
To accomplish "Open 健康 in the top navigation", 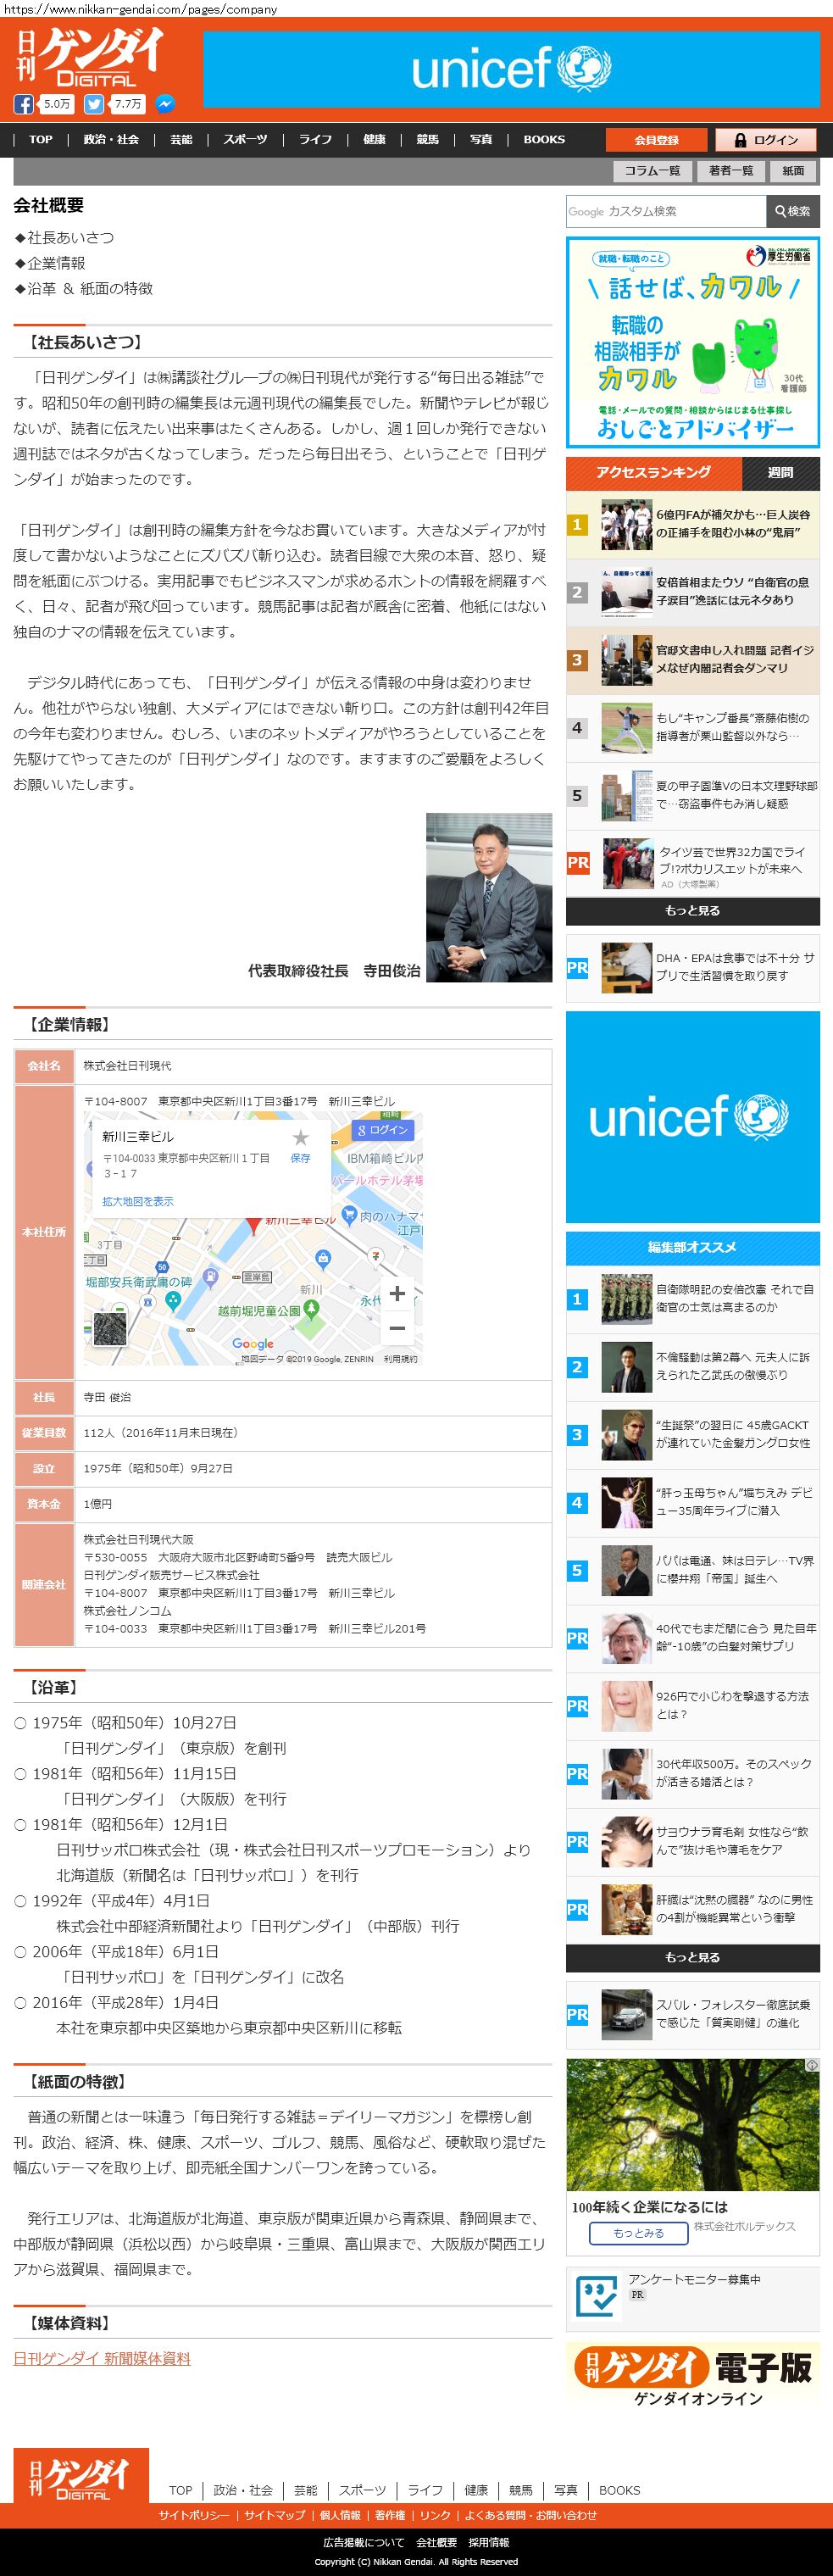I will point(374,140).
